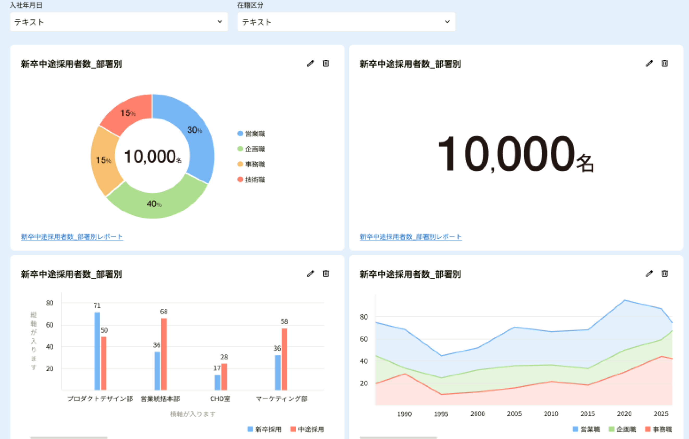This screenshot has width=689, height=439.
Task: Open report link under 10,000名 card
Action: tap(411, 237)
